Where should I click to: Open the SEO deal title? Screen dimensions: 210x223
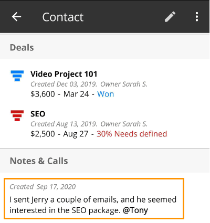click(x=38, y=114)
